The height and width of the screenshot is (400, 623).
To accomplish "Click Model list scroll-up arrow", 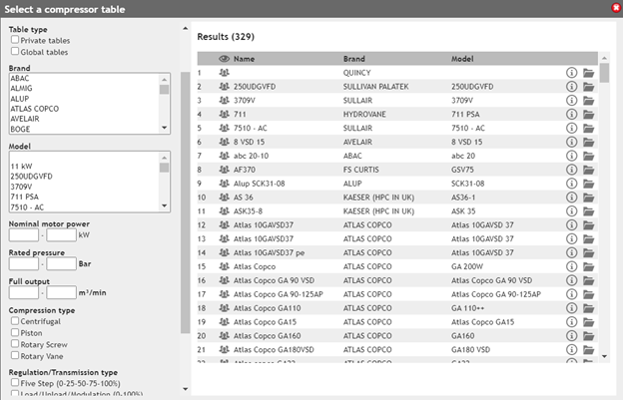I will [164, 158].
